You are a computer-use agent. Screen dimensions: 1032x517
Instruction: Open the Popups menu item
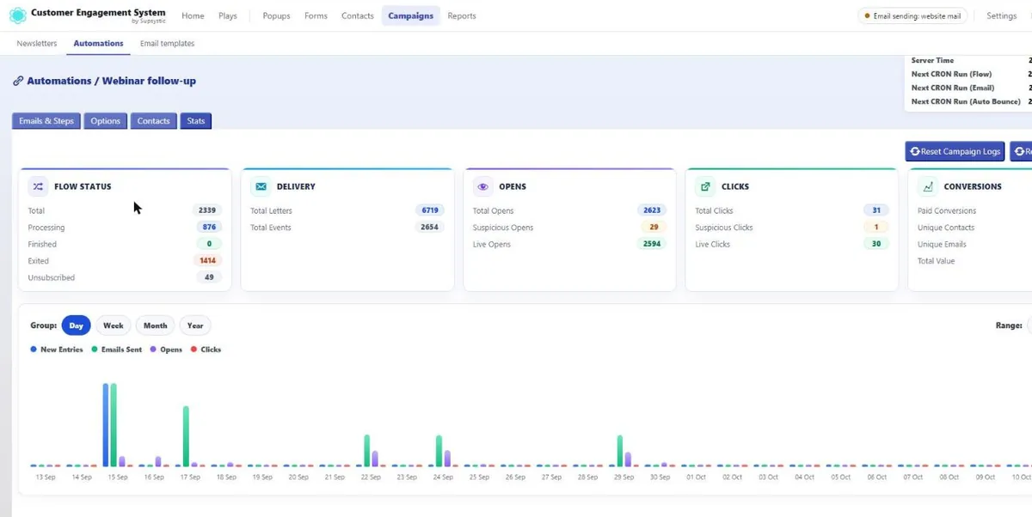(276, 15)
